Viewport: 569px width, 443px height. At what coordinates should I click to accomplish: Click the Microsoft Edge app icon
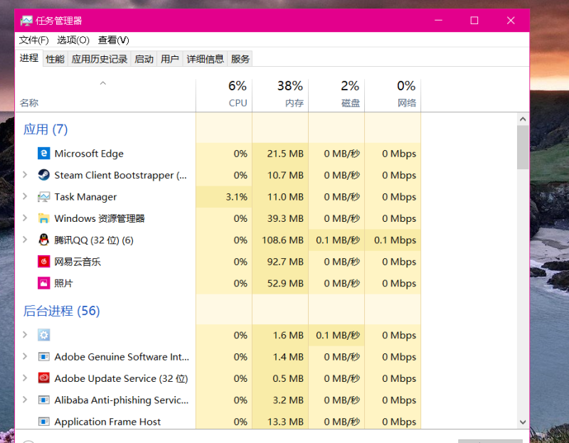pos(43,154)
